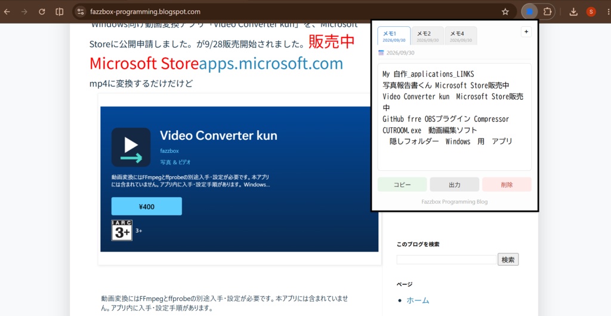
Task: Open the apps.microsoft.com link
Action: (x=271, y=63)
